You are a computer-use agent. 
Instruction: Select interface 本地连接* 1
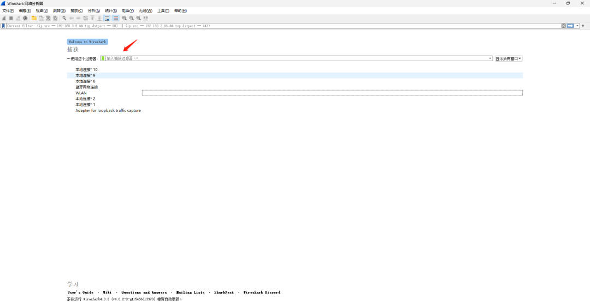pos(85,104)
